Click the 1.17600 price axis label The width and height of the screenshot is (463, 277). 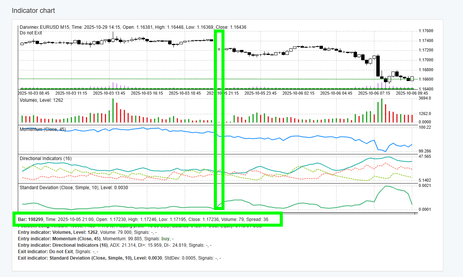click(426, 31)
